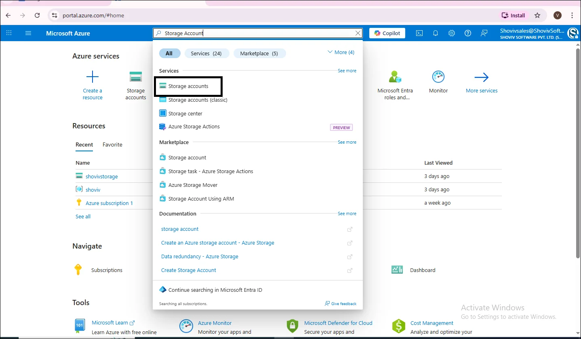
Task: Go to More services arrow
Action: point(482,77)
